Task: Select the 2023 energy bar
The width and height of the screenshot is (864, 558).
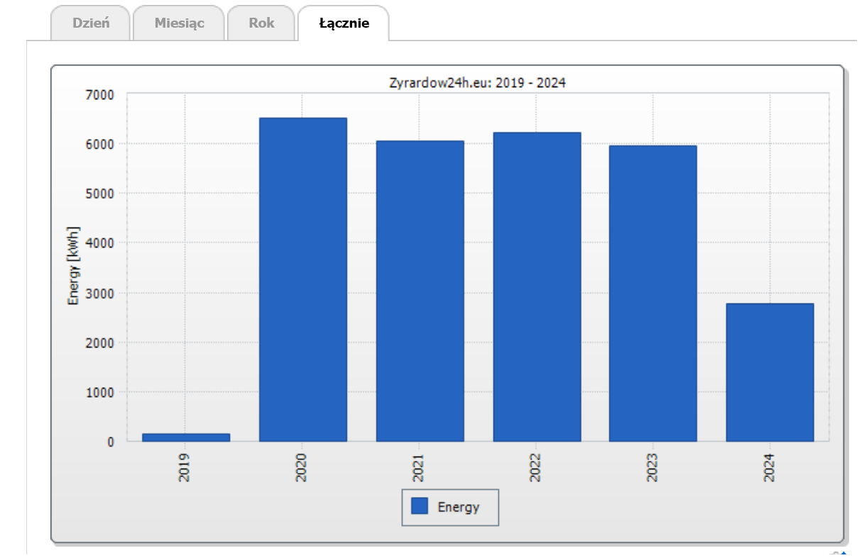Action: coord(652,293)
